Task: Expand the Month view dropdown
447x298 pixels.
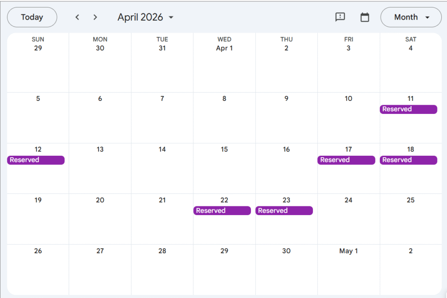Action: (x=411, y=17)
